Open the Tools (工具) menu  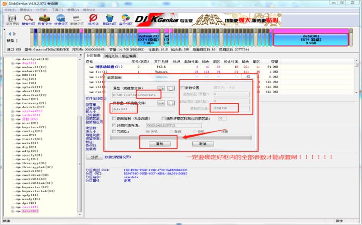click(x=57, y=10)
